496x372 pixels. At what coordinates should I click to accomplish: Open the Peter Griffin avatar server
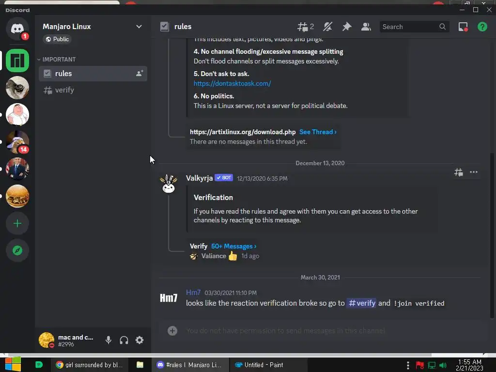click(x=17, y=114)
